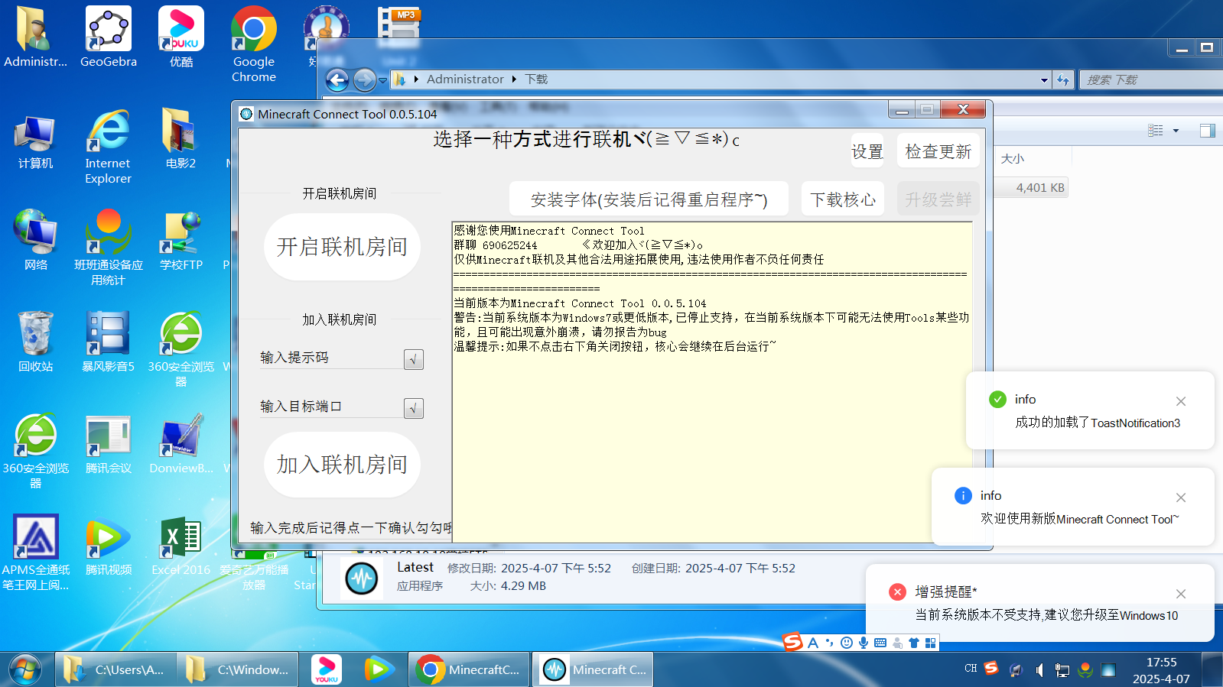This screenshot has height=687, width=1223.
Task: Switch to the MinecraftC... Chrome taskbar item
Action: pos(469,669)
